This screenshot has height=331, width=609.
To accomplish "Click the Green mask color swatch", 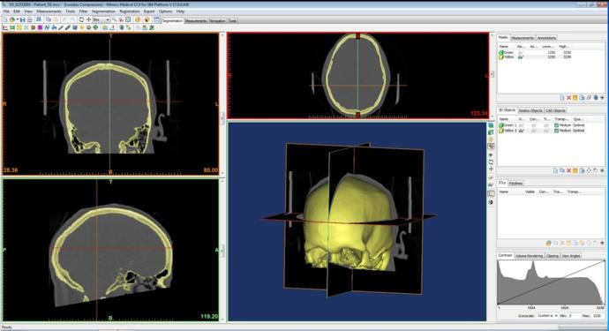I will pos(501,52).
